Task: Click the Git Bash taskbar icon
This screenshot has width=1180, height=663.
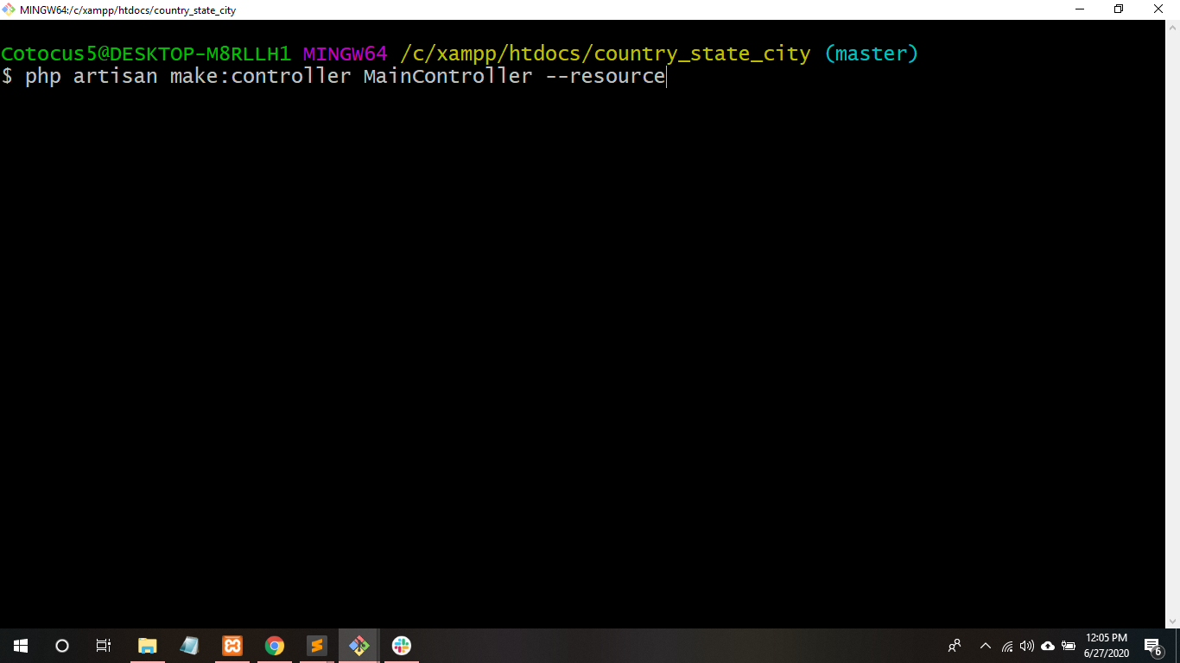Action: [359, 646]
